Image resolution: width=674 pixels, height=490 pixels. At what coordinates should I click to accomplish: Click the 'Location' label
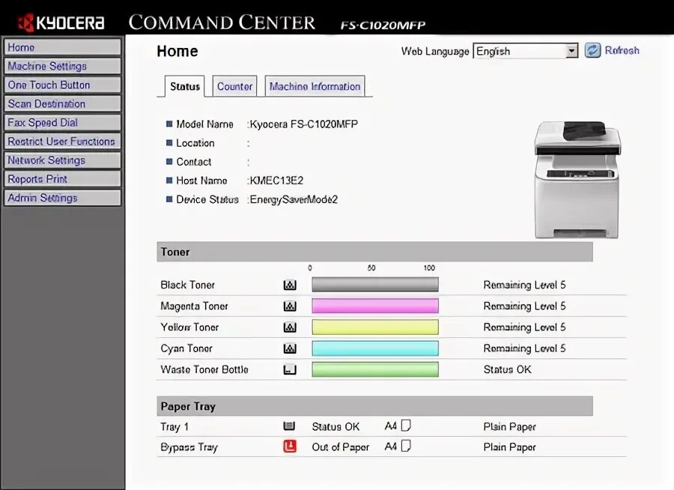[x=195, y=143]
